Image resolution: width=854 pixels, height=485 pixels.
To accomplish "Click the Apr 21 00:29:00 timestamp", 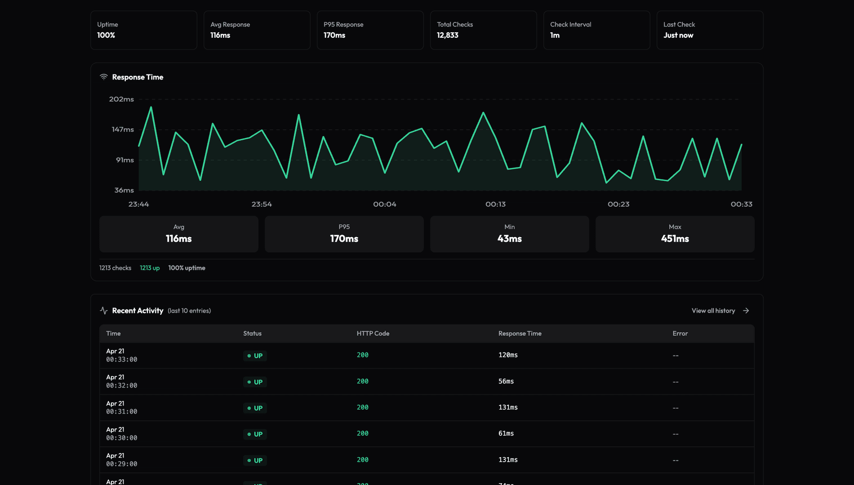I will point(122,460).
